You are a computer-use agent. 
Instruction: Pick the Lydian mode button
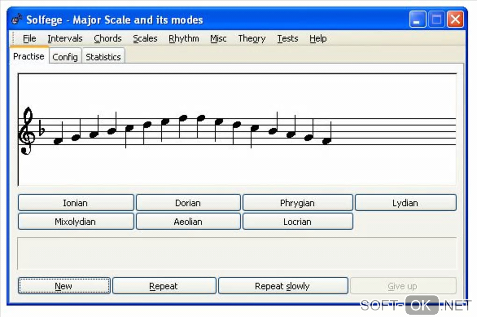click(405, 203)
